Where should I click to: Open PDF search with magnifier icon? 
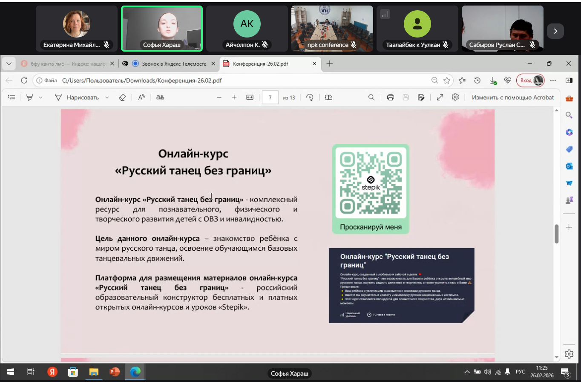coord(371,97)
